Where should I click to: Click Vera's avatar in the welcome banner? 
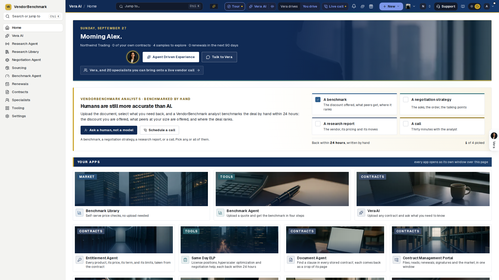(133, 57)
